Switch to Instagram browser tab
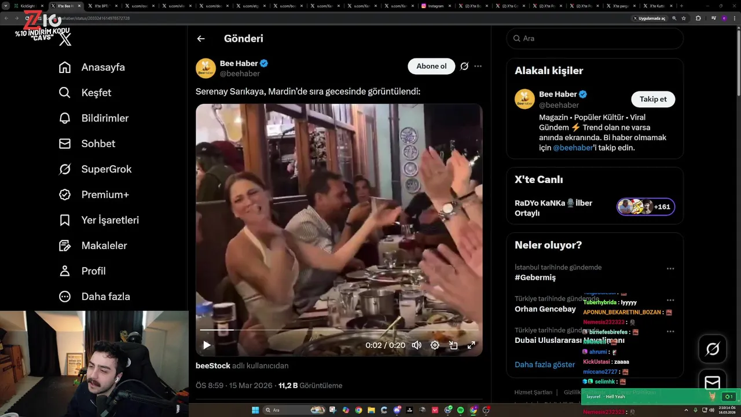The width and height of the screenshot is (741, 417). 436,6
